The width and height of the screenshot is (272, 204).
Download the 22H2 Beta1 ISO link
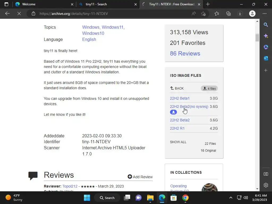(180, 98)
